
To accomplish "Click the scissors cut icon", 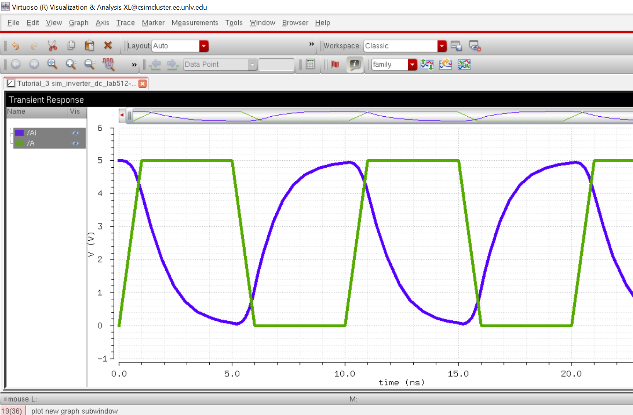I will (52, 46).
